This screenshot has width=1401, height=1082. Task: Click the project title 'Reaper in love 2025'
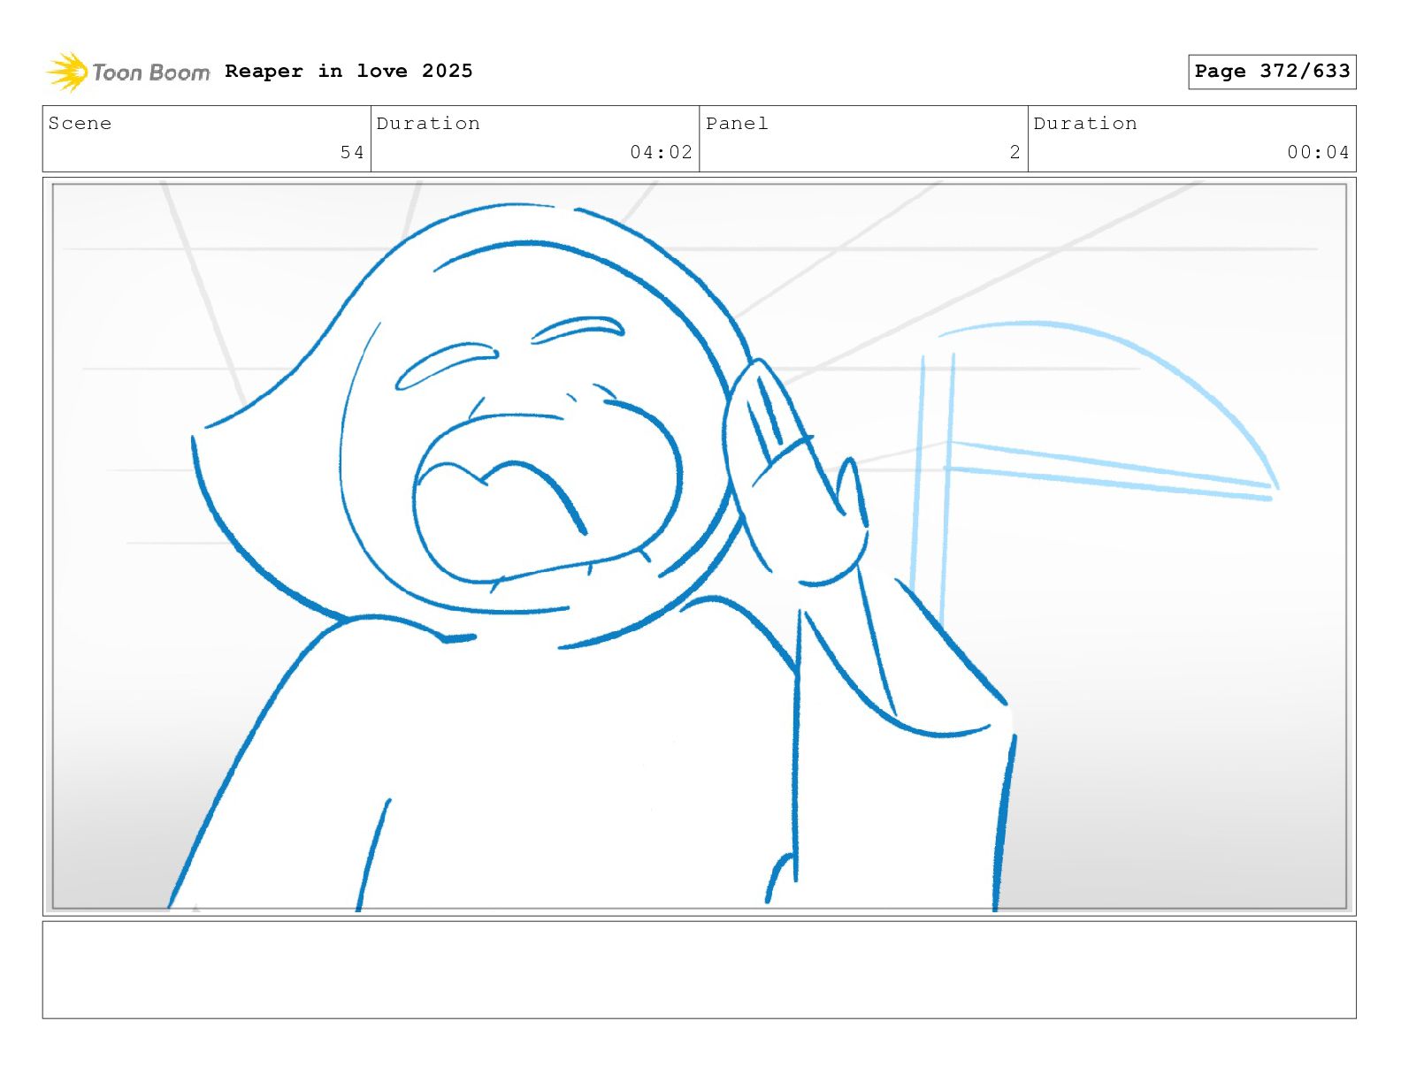coord(348,71)
